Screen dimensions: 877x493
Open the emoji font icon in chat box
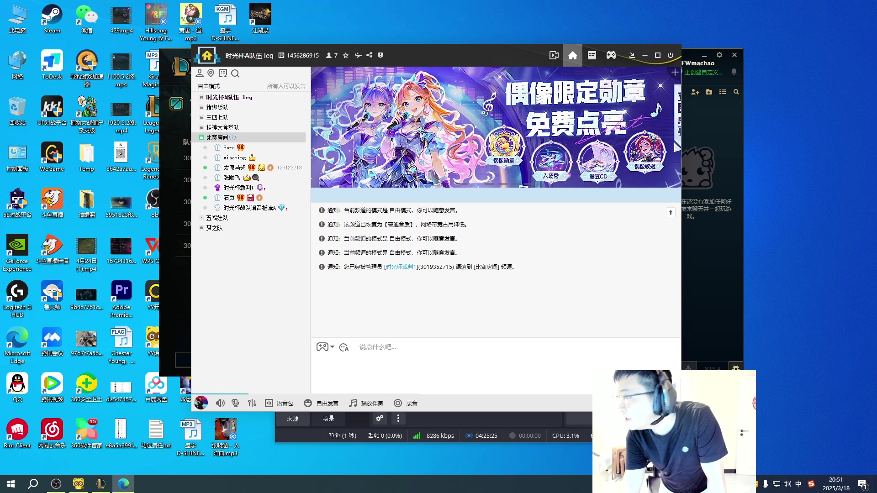click(344, 347)
